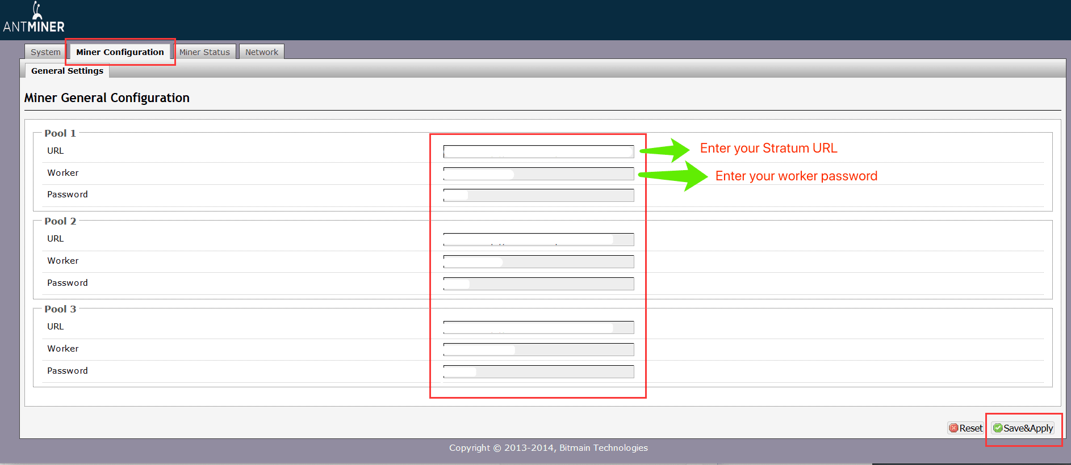Open the Network tab
This screenshot has width=1071, height=465.
262,52
